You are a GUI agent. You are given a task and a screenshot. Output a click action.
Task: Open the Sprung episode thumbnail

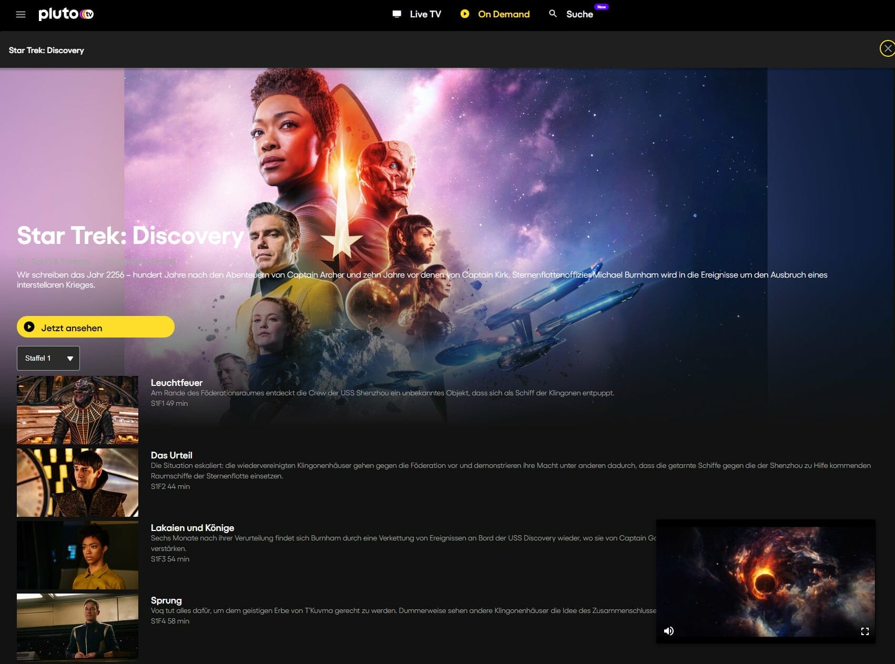(x=78, y=628)
